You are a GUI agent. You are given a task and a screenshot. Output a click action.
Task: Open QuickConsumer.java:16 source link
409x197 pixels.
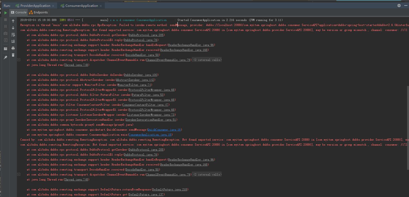(164, 130)
